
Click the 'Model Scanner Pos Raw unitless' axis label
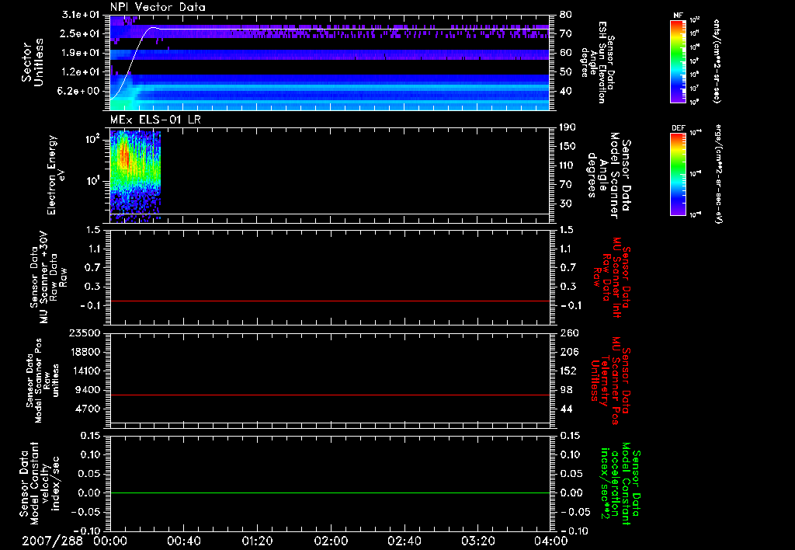(43, 381)
